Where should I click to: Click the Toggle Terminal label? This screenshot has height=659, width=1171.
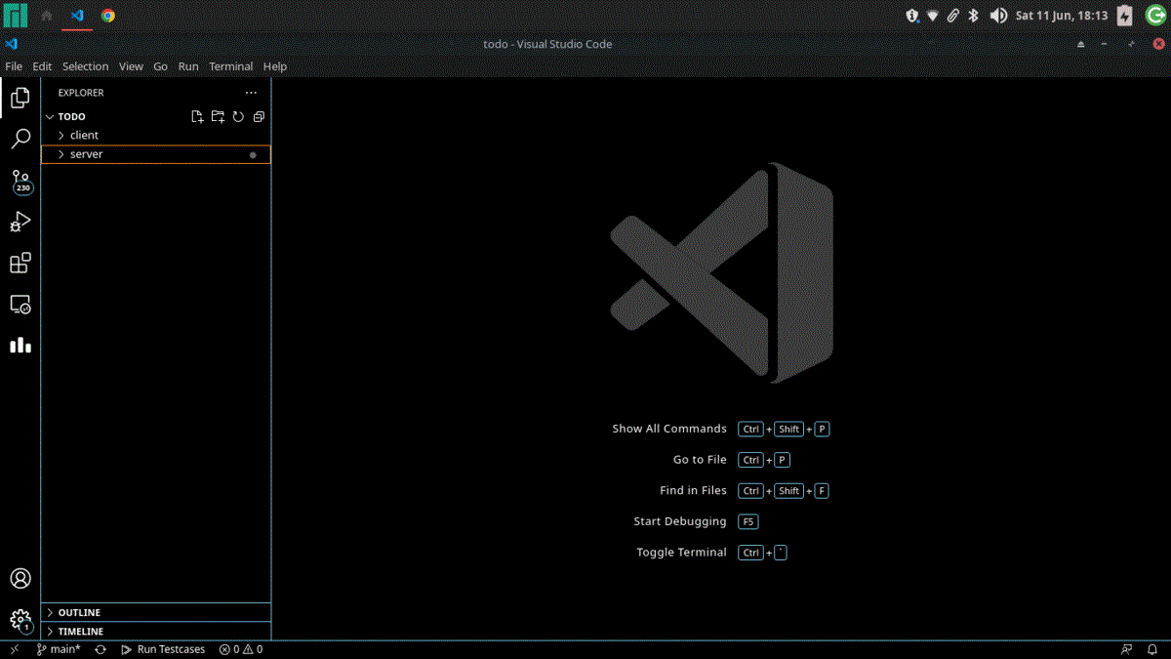682,553
